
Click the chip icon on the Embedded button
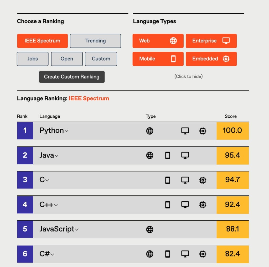[226, 59]
